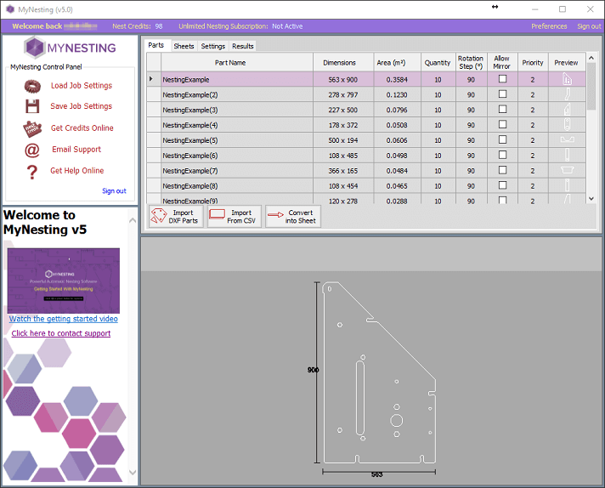Enable Allow Mirror for NestingExample(2)
Image resolution: width=605 pixels, height=488 pixels.
click(x=502, y=94)
